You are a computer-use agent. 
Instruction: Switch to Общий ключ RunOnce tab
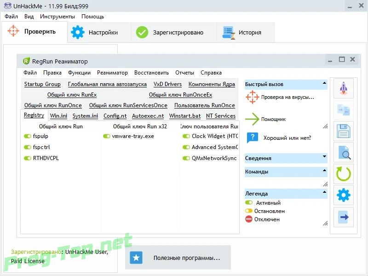pos(53,105)
